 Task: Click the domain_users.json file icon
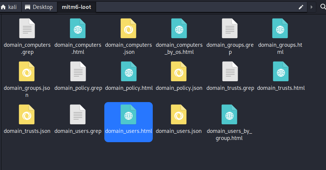[179, 114]
